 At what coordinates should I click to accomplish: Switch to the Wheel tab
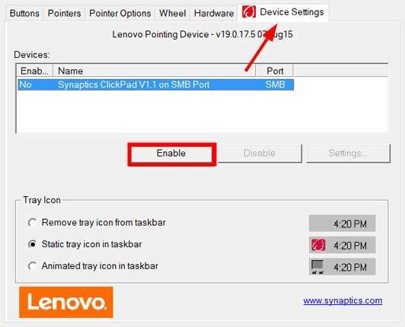click(x=173, y=13)
